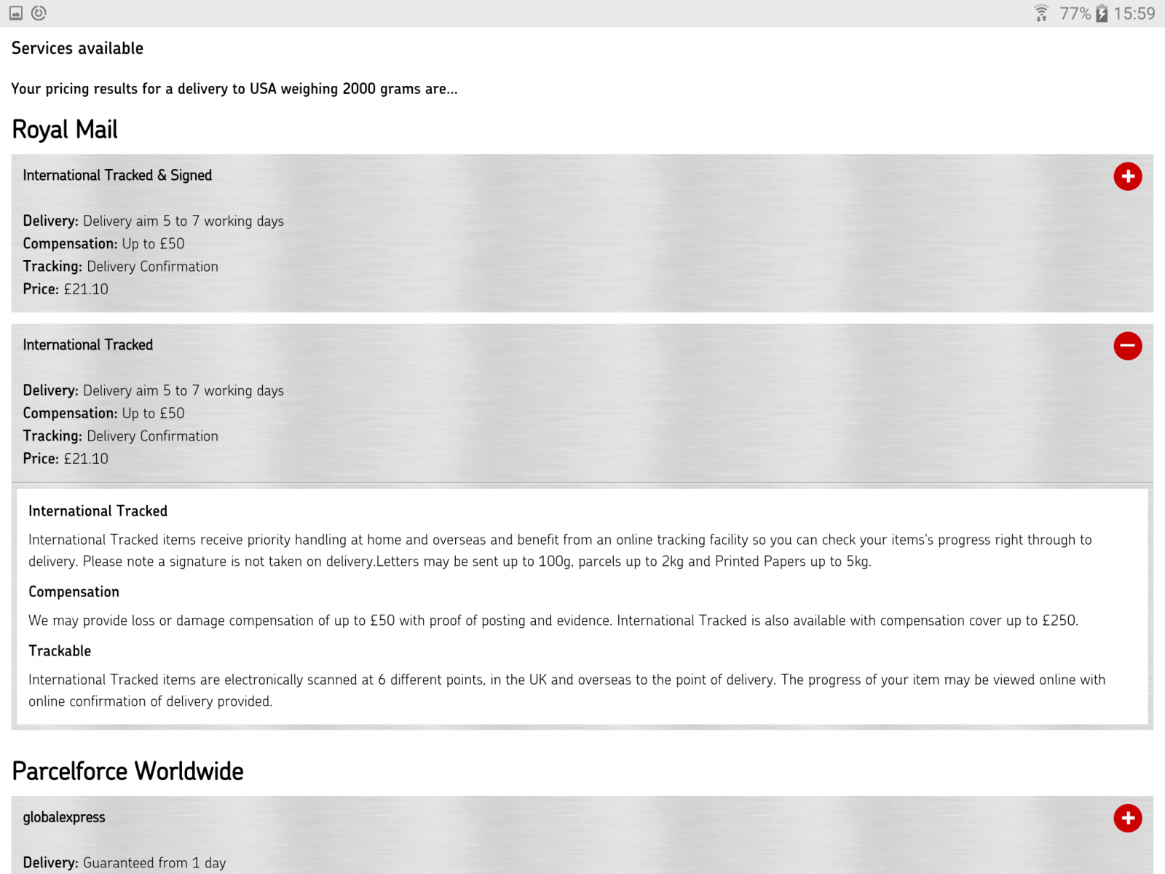1165x874 pixels.
Task: Tap the £21.10 price under Tracked & Signed
Action: pos(86,289)
